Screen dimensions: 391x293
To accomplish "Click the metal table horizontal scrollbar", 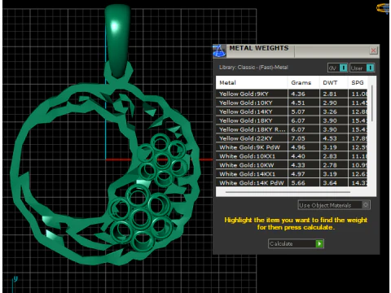I will pos(288,192).
